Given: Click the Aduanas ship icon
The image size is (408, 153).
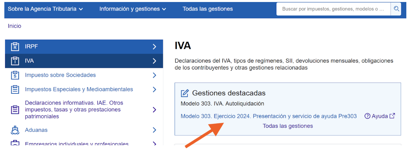Looking at the screenshot, I should [x=15, y=130].
